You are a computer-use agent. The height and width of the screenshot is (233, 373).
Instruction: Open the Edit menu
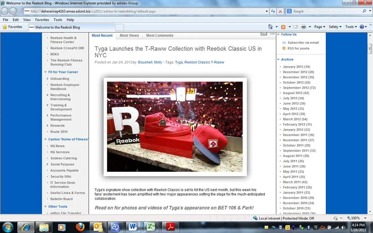pyautogui.click(x=16, y=20)
